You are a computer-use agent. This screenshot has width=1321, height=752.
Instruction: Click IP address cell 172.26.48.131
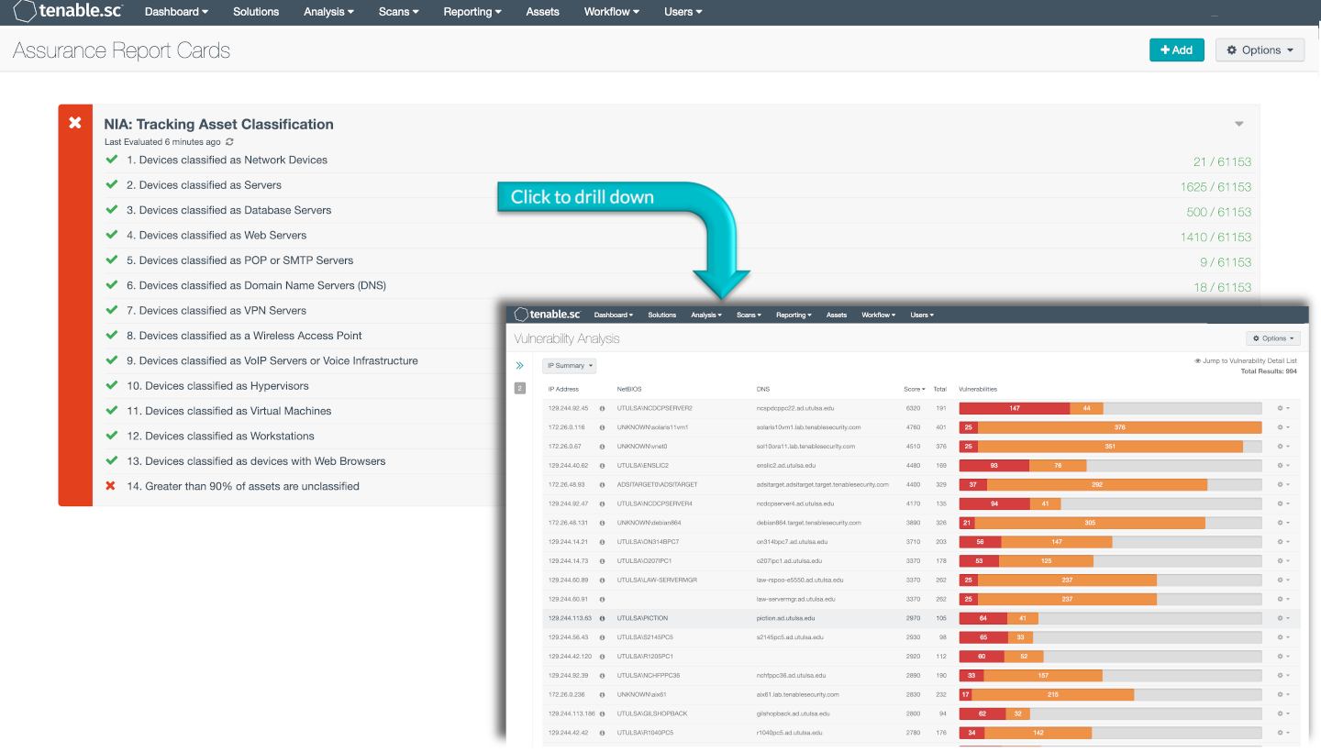[x=569, y=523]
